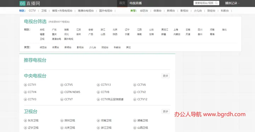Viewport: 255px width, 132px height.
Task: Filter by region 内蒙古
Action: click(x=177, y=34)
